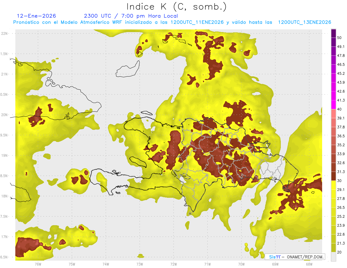Select the "26.5" color scale value

click(341, 208)
